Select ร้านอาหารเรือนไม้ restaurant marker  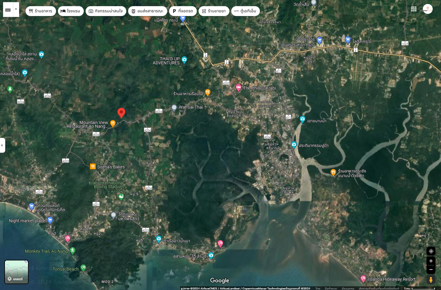click(x=208, y=93)
